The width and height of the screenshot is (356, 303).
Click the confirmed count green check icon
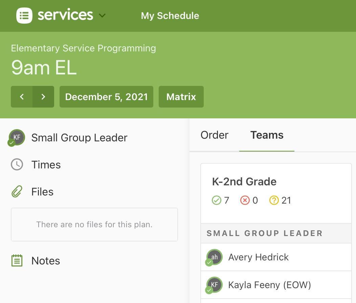click(216, 201)
